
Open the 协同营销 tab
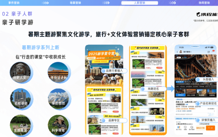[204, 3]
